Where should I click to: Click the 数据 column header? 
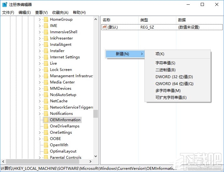[x=199, y=20]
